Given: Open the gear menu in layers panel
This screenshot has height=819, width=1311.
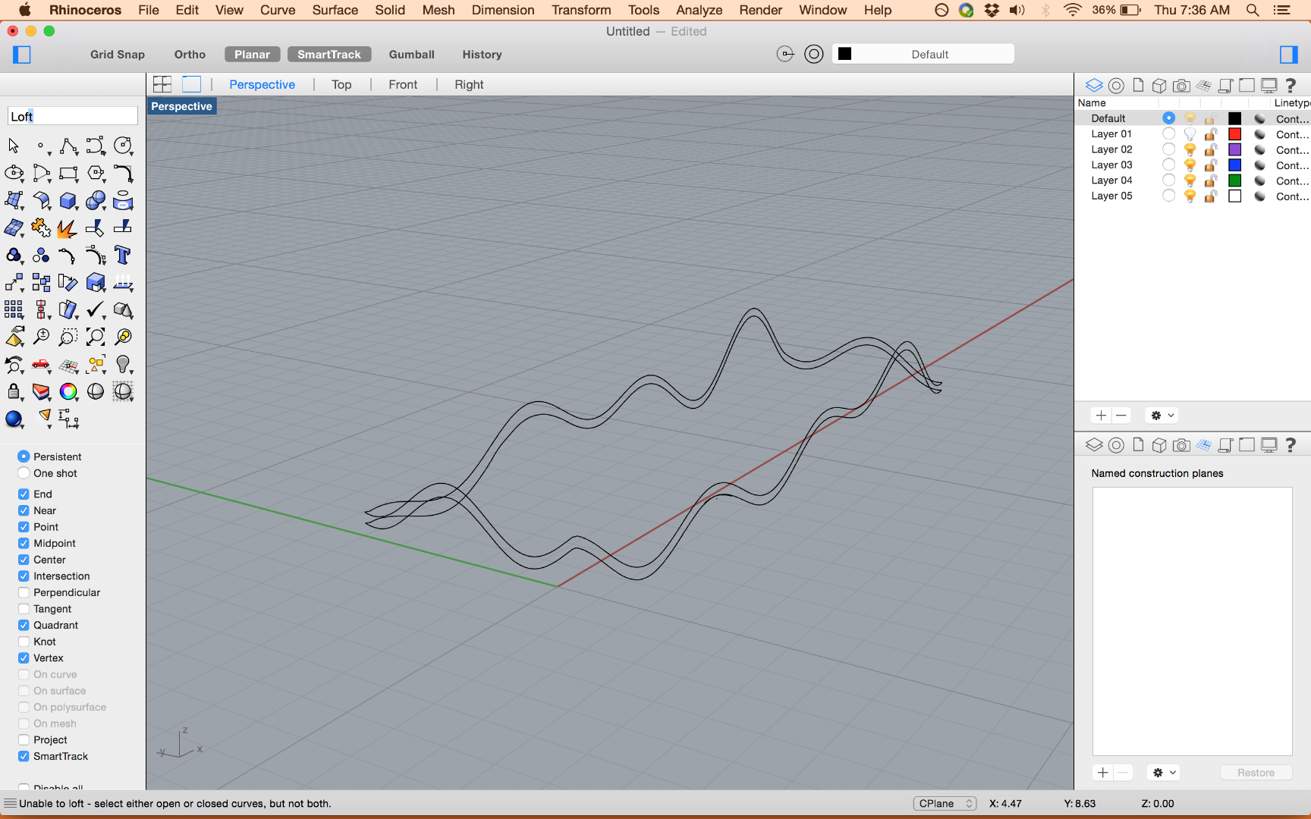Looking at the screenshot, I should [1162, 416].
